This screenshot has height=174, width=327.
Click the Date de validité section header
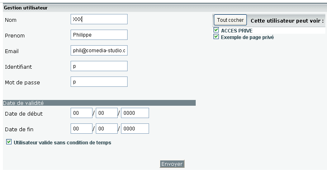[x=24, y=103]
